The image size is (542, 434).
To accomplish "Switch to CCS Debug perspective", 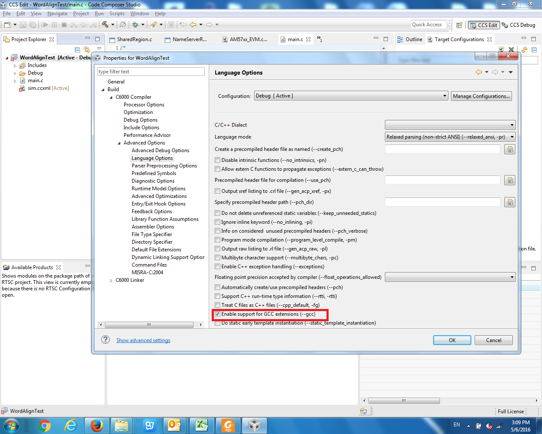I will (518, 25).
